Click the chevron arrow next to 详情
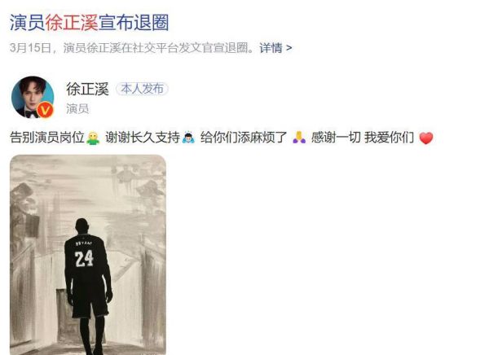Viewport: 489px width, 355px height. (x=289, y=48)
